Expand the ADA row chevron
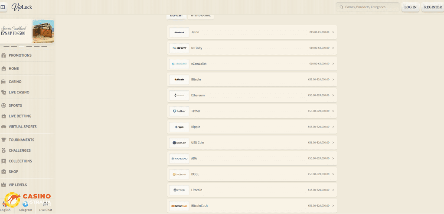 pyautogui.click(x=333, y=159)
